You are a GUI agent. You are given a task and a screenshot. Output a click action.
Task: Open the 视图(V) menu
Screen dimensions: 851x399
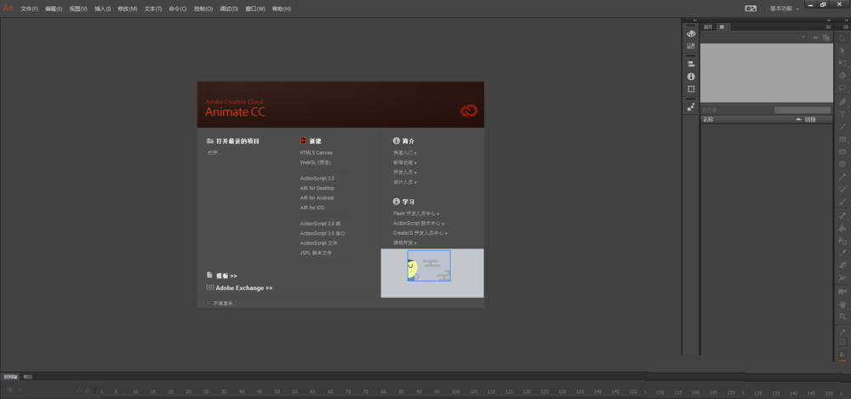pyautogui.click(x=78, y=9)
